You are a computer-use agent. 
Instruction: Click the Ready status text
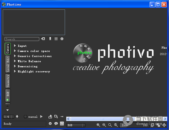tap(8, 123)
